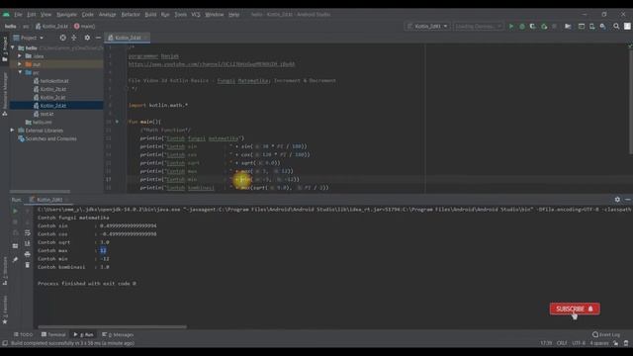The height and width of the screenshot is (356, 633).
Task: Click the UTF-8 encoding in status bar
Action: coord(579,343)
